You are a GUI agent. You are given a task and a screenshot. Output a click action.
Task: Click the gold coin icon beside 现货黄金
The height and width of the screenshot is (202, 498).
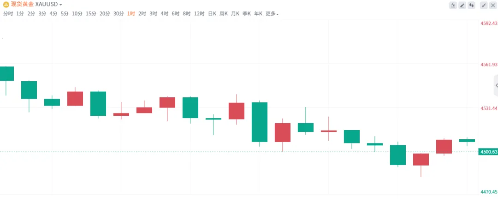coord(6,5)
